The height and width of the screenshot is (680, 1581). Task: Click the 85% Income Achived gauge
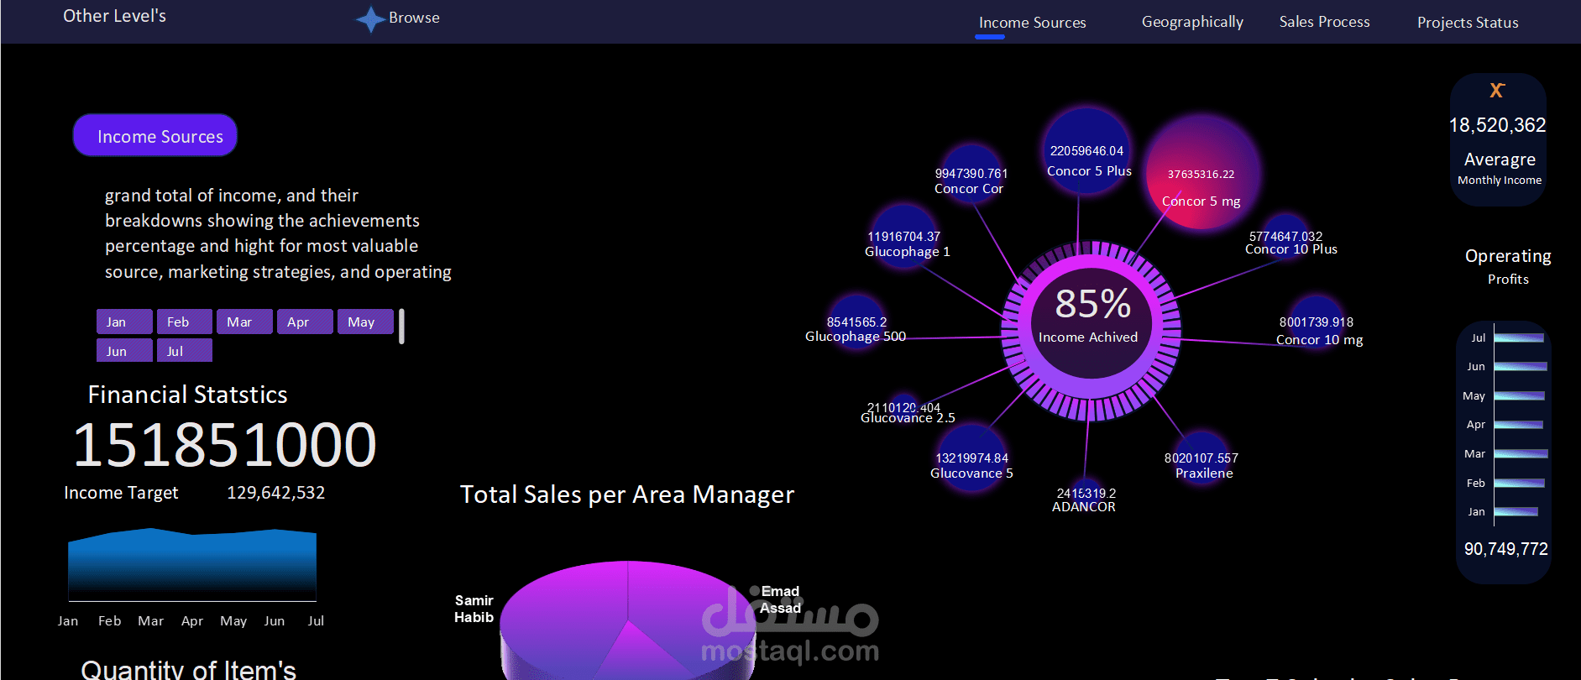pos(1091,329)
